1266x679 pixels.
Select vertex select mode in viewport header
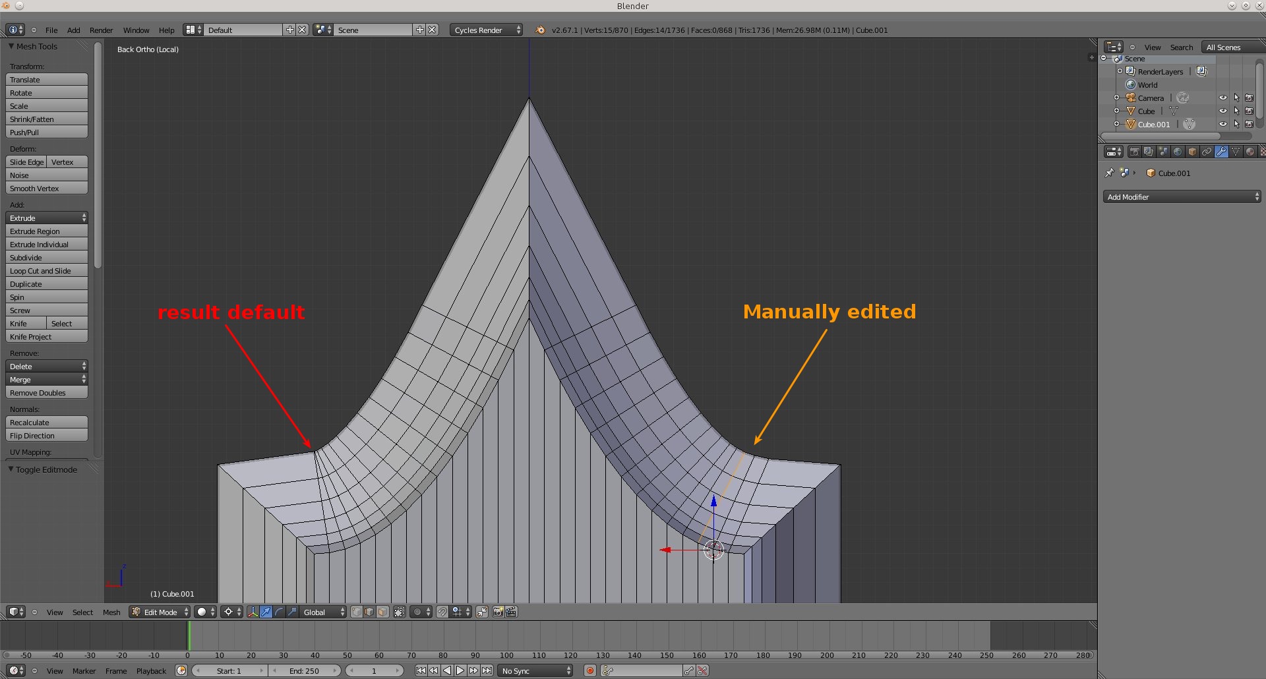click(x=356, y=612)
